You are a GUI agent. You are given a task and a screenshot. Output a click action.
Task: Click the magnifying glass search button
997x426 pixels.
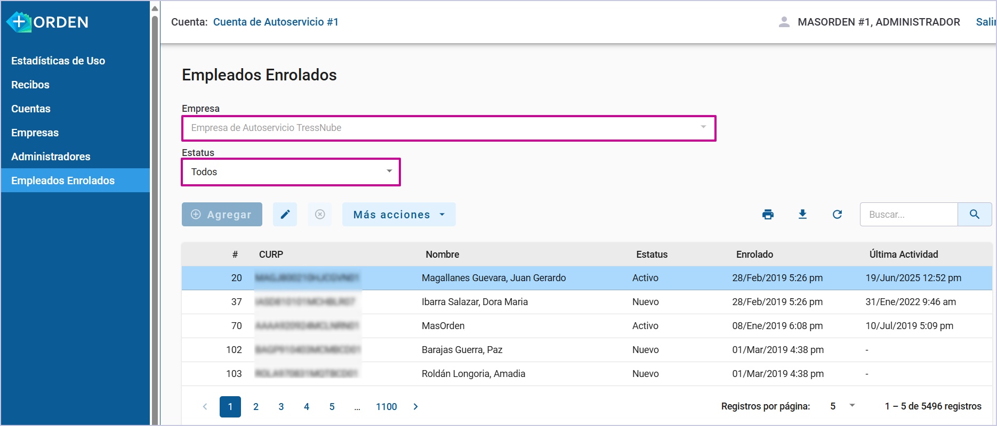pyautogui.click(x=974, y=214)
